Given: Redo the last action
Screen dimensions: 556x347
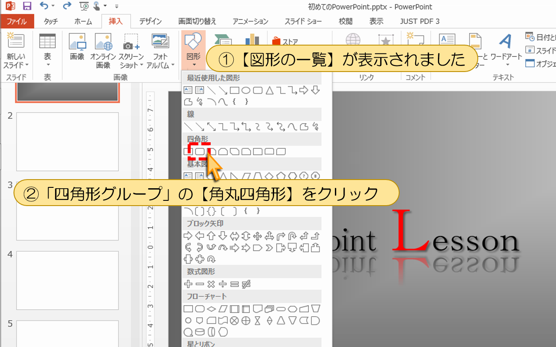Looking at the screenshot, I should point(67,5).
